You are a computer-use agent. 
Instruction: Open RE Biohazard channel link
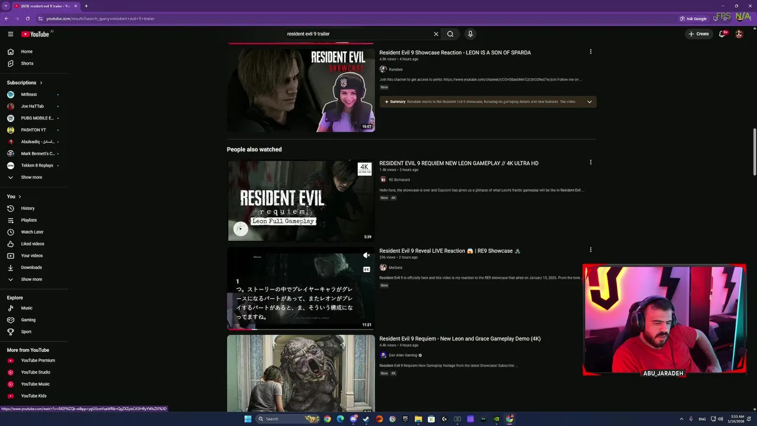[399, 180]
